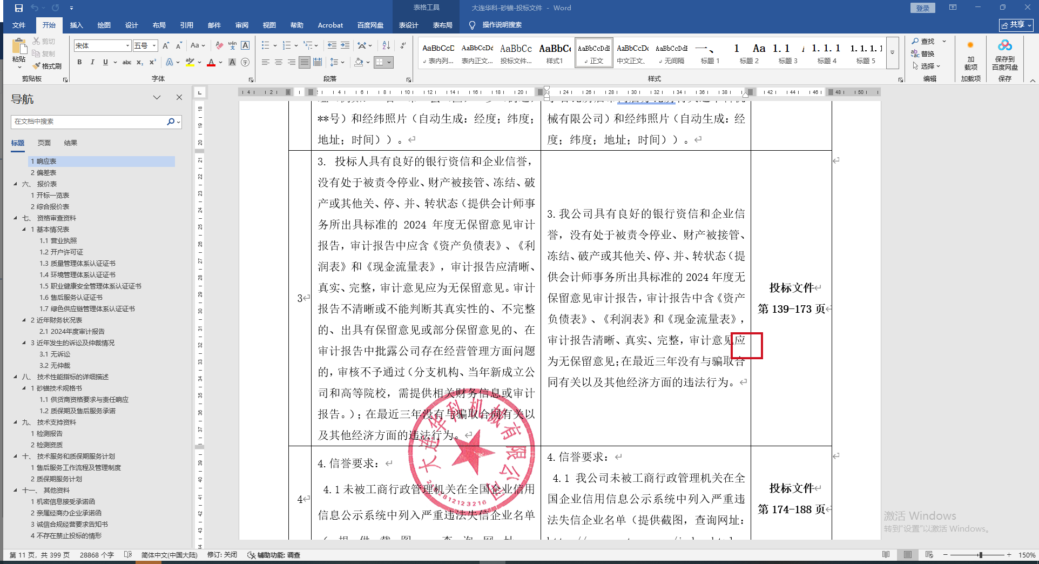Align text left

265,62
